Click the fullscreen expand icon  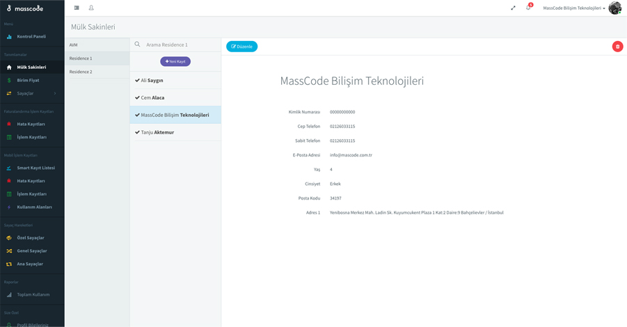pos(513,8)
